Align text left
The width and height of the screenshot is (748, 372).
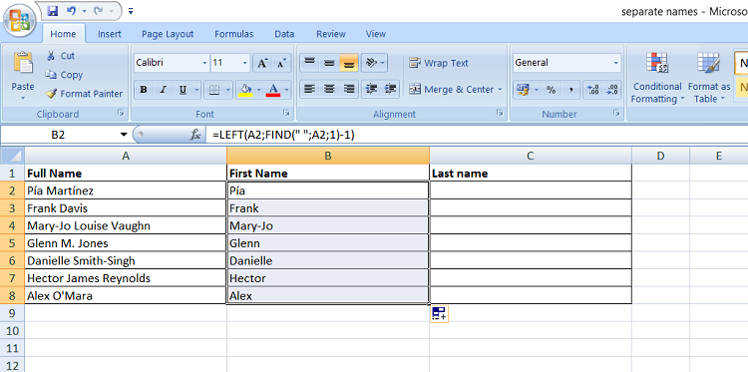pyautogui.click(x=309, y=89)
